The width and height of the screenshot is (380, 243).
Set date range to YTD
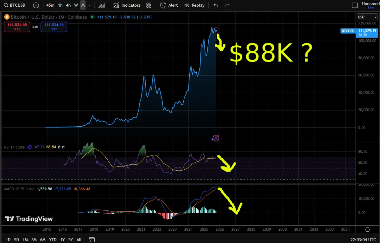tap(53, 240)
